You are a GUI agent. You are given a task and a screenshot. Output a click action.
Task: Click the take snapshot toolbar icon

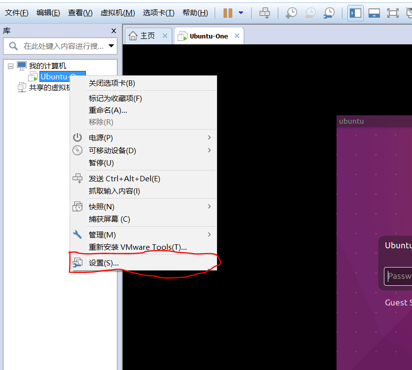tap(292, 13)
